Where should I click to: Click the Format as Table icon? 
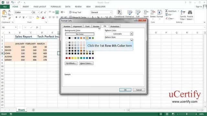point(130,13)
